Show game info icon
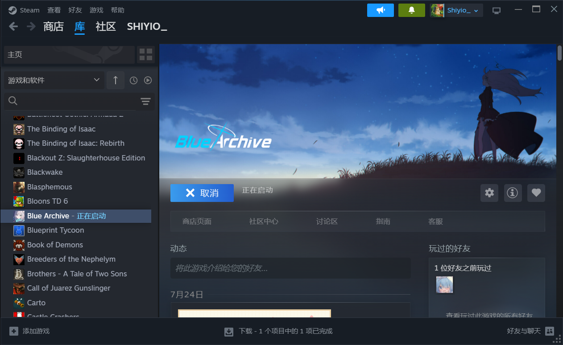563x345 pixels. click(513, 193)
